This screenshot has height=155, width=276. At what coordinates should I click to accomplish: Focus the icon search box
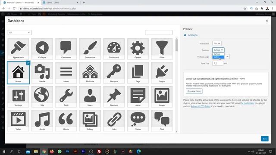tap(159, 33)
